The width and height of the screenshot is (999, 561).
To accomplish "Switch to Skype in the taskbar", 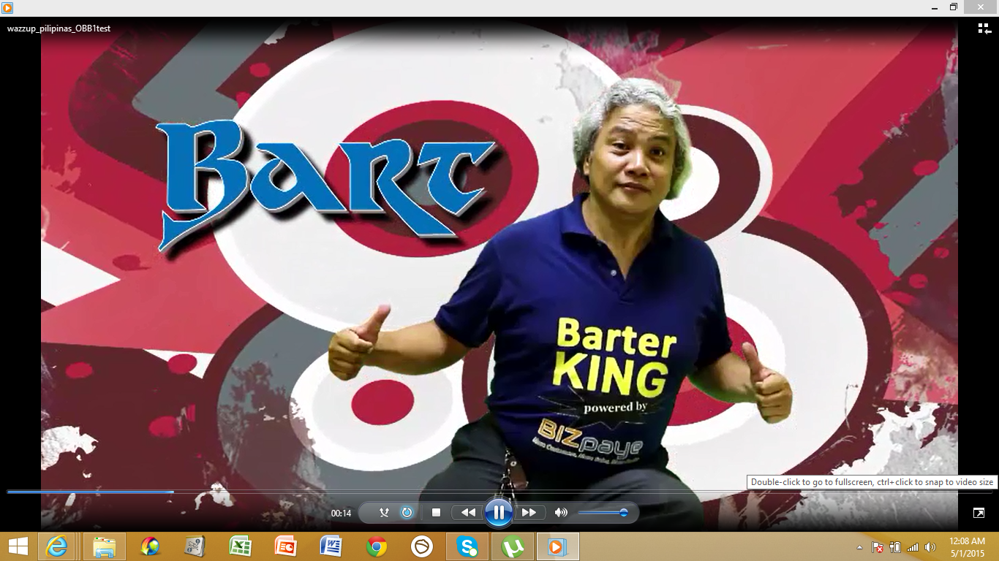I will coord(467,546).
